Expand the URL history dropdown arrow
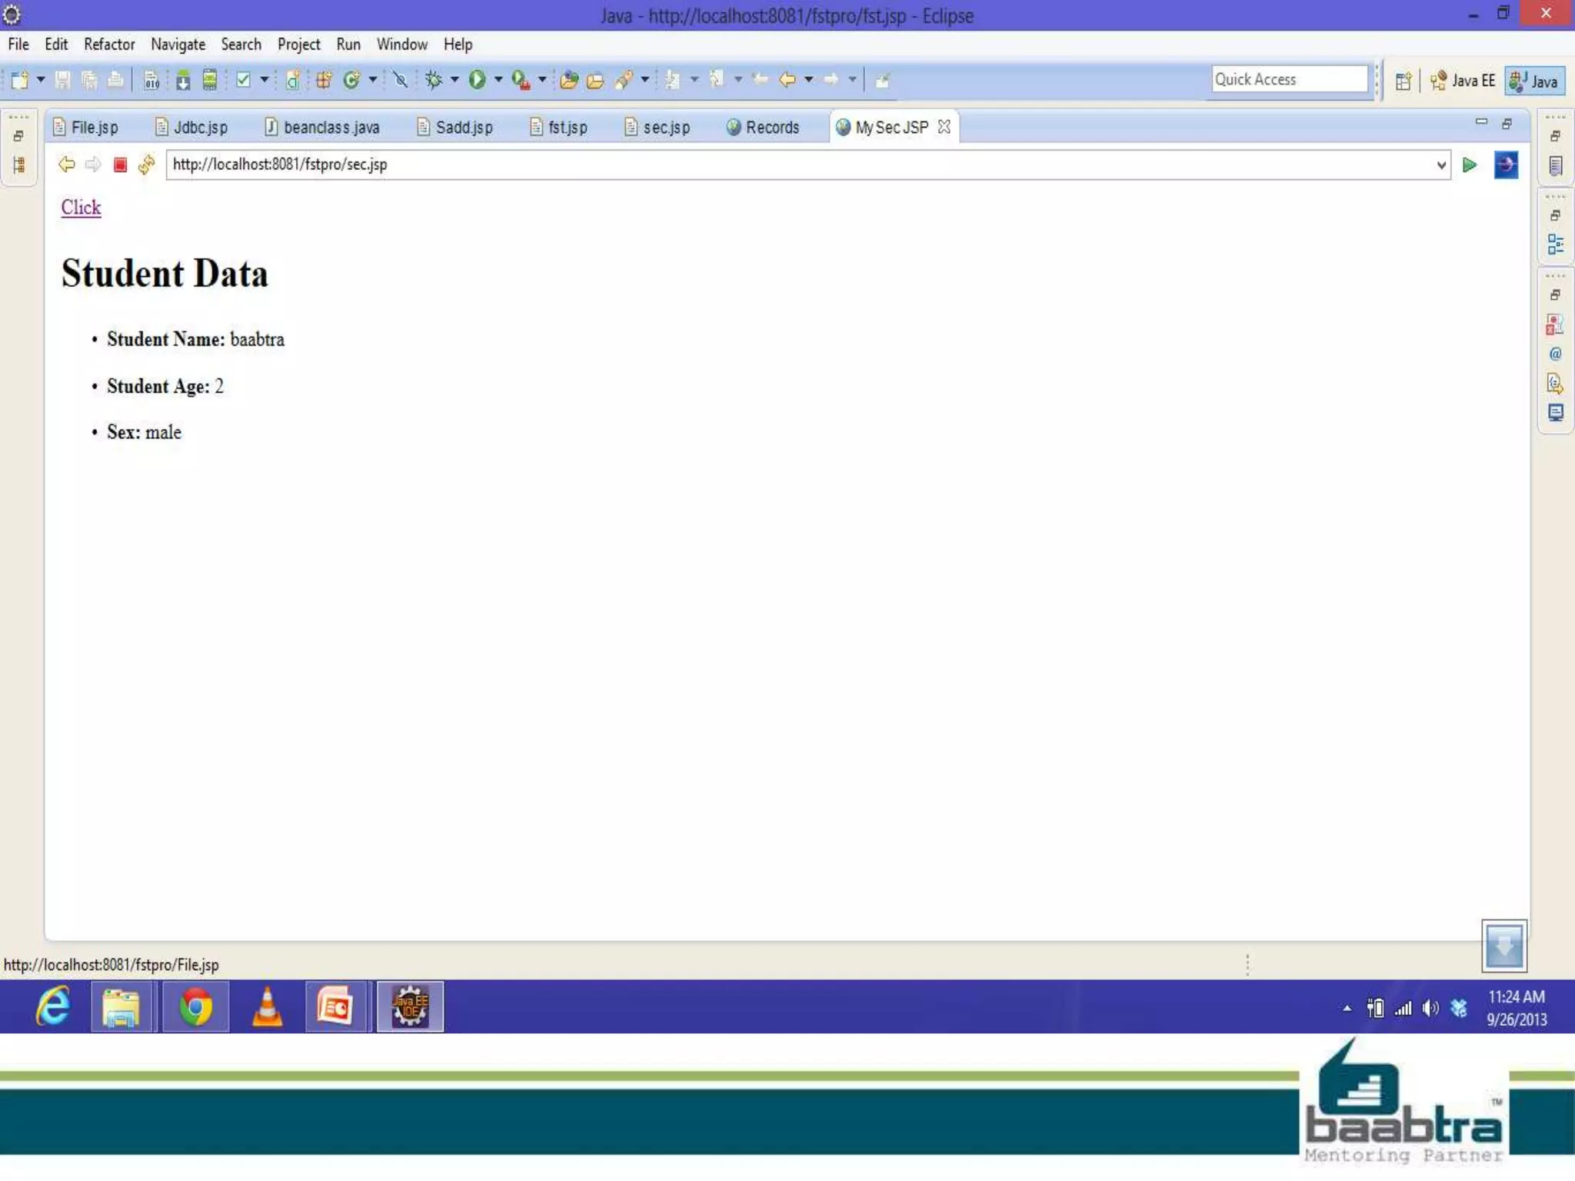This screenshot has height=1181, width=1575. 1441,165
